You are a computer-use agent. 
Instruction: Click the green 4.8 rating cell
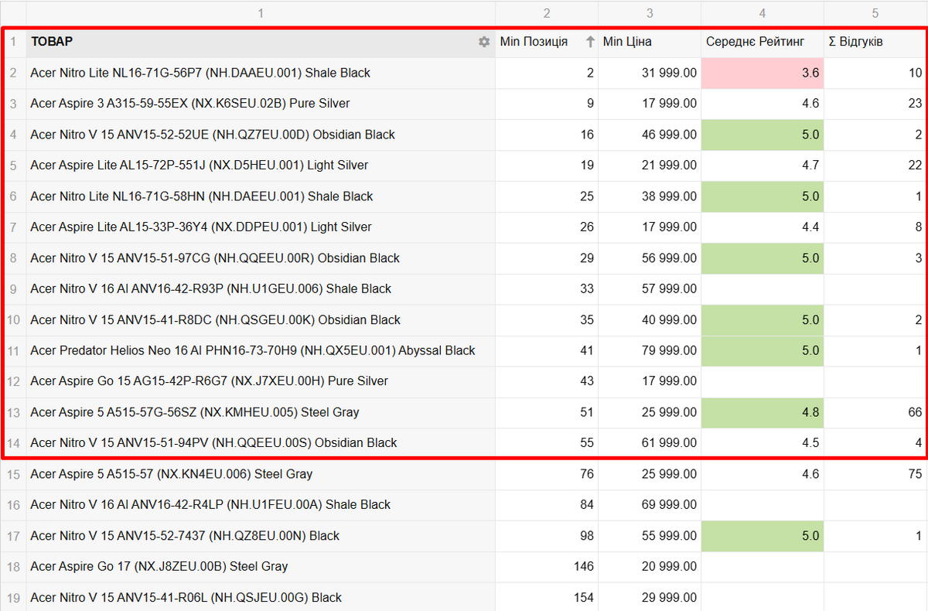[763, 412]
